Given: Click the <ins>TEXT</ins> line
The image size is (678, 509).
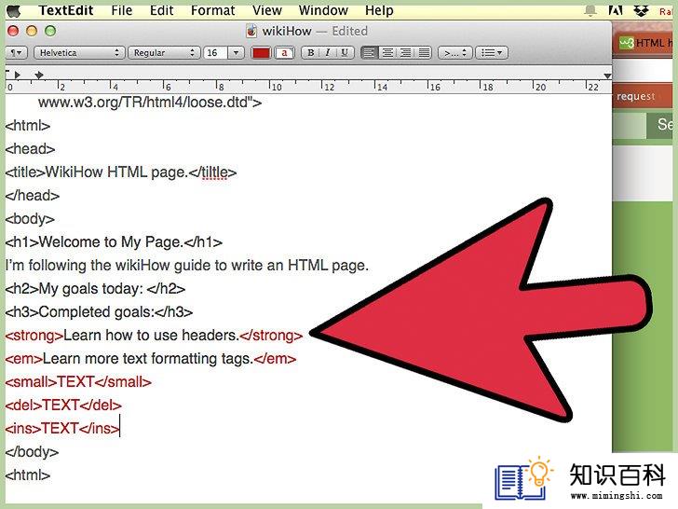Looking at the screenshot, I should [62, 429].
